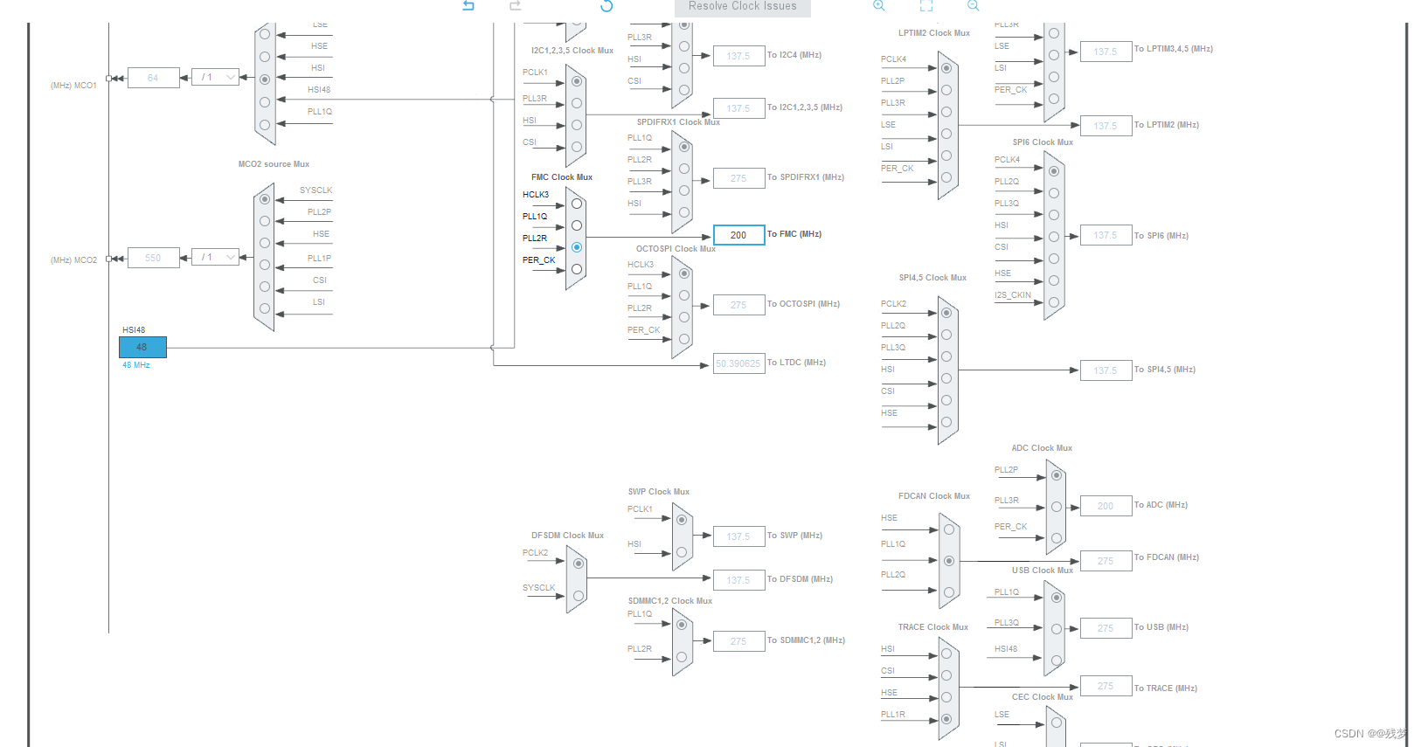Select HSI in the SPDIFRX1 Clock Mux

click(684, 212)
